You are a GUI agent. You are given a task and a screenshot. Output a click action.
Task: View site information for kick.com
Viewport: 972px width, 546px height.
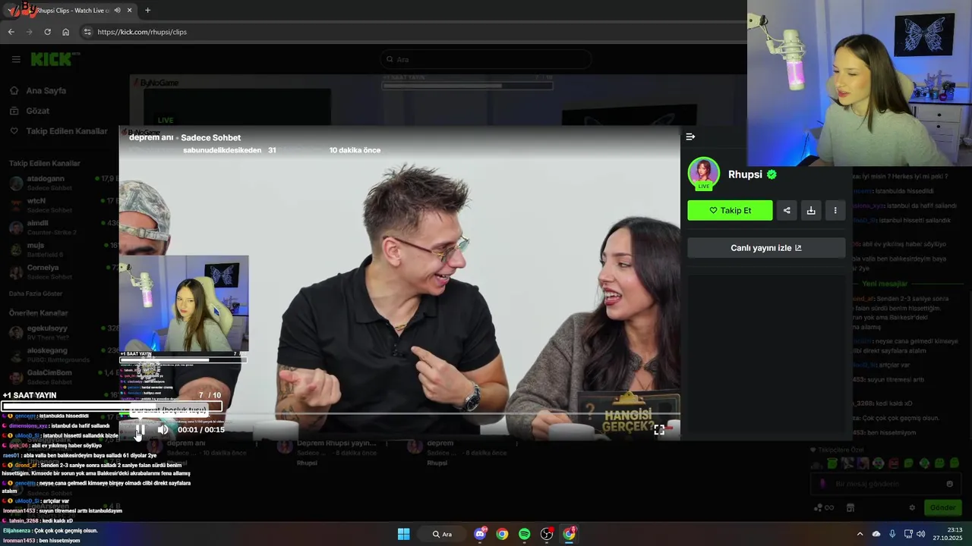click(87, 32)
